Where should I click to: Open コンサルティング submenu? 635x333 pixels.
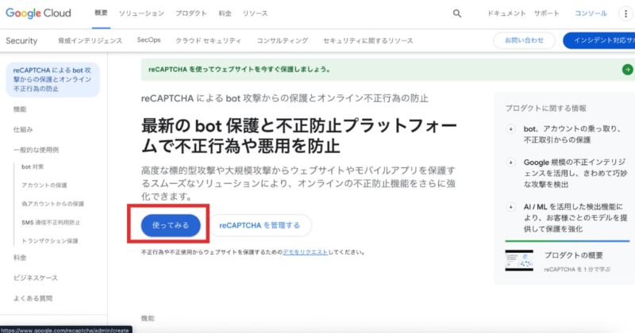point(283,40)
